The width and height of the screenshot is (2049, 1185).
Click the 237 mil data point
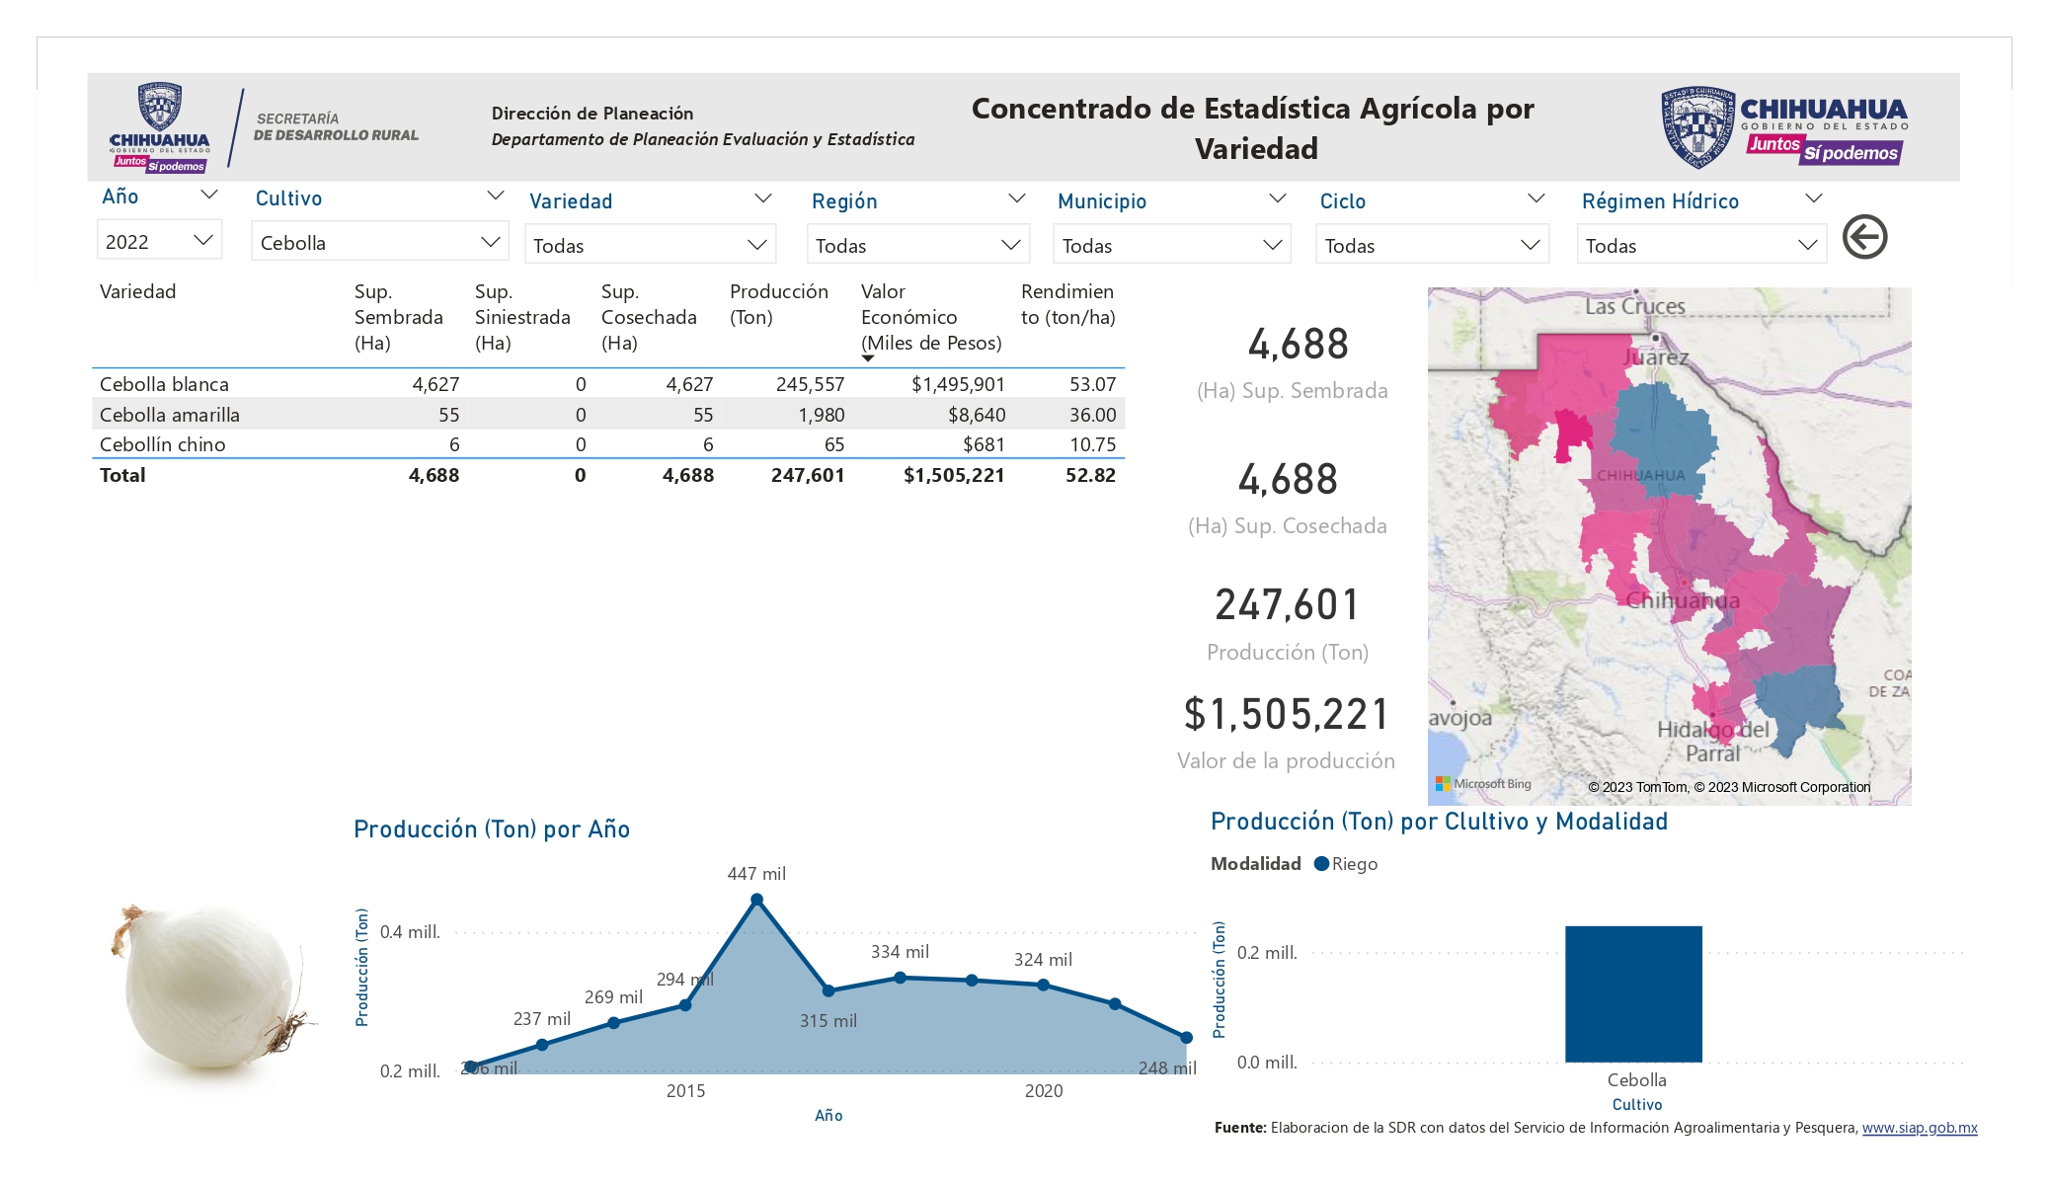[x=542, y=1045]
